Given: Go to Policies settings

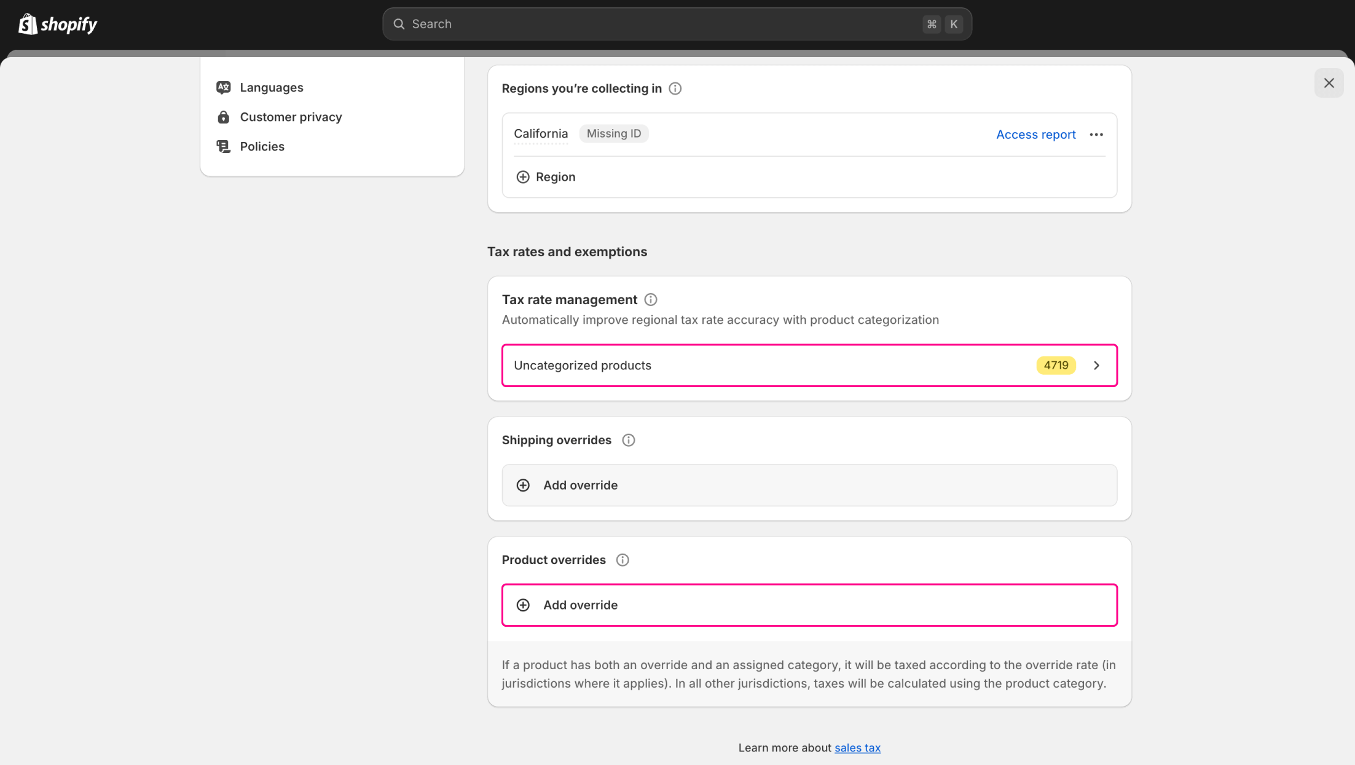Looking at the screenshot, I should coord(262,146).
